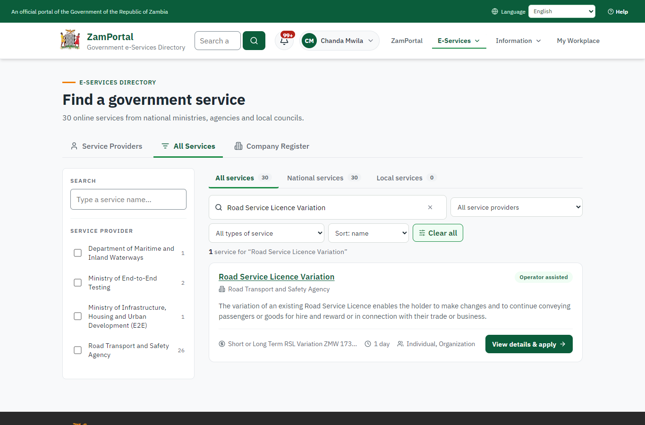Check Ministry of Infrastructure, Housing and Urban Development

tap(78, 316)
